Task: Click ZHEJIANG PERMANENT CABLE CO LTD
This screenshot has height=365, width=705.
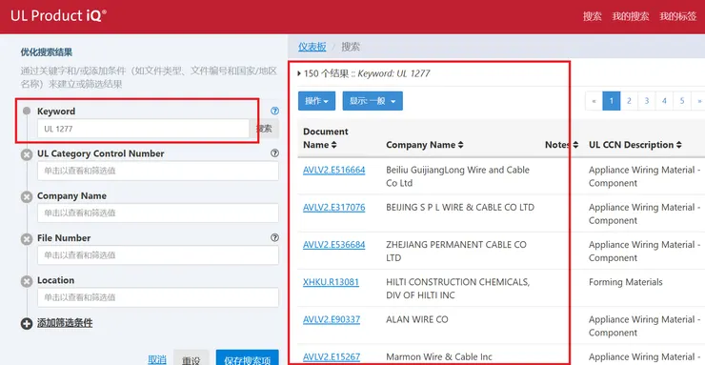Action: [x=456, y=252]
